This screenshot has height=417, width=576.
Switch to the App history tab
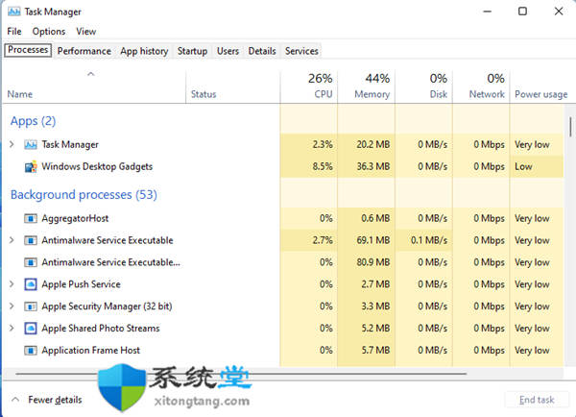(144, 51)
